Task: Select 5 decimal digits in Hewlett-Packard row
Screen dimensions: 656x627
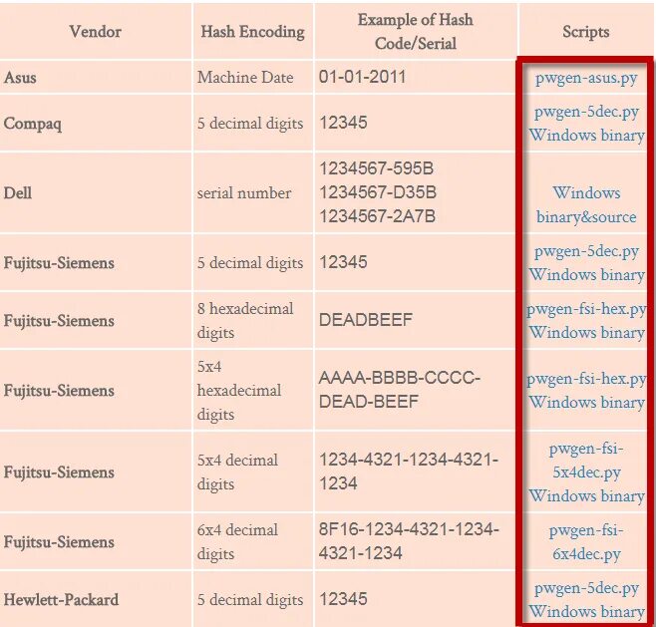Action: [250, 600]
